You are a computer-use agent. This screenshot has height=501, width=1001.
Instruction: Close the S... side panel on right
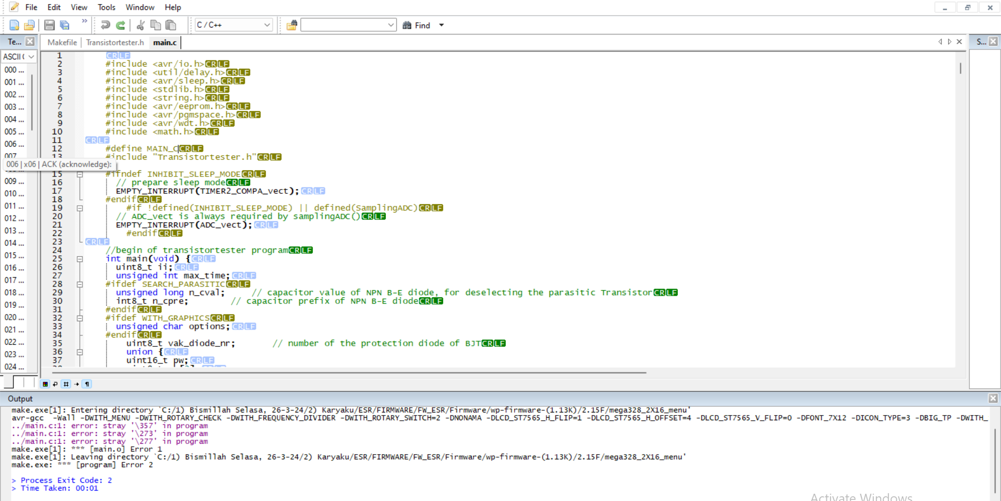pos(993,42)
